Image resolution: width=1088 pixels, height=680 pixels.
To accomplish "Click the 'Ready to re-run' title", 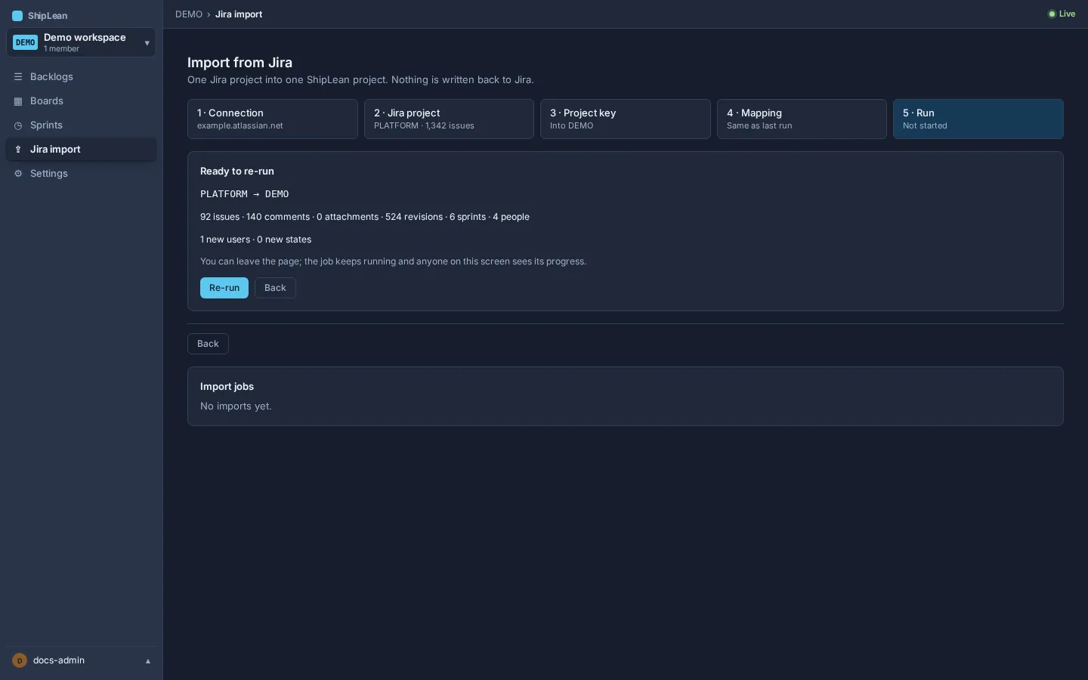I will 237,172.
